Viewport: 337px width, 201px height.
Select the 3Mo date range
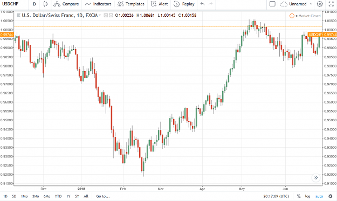(36, 196)
